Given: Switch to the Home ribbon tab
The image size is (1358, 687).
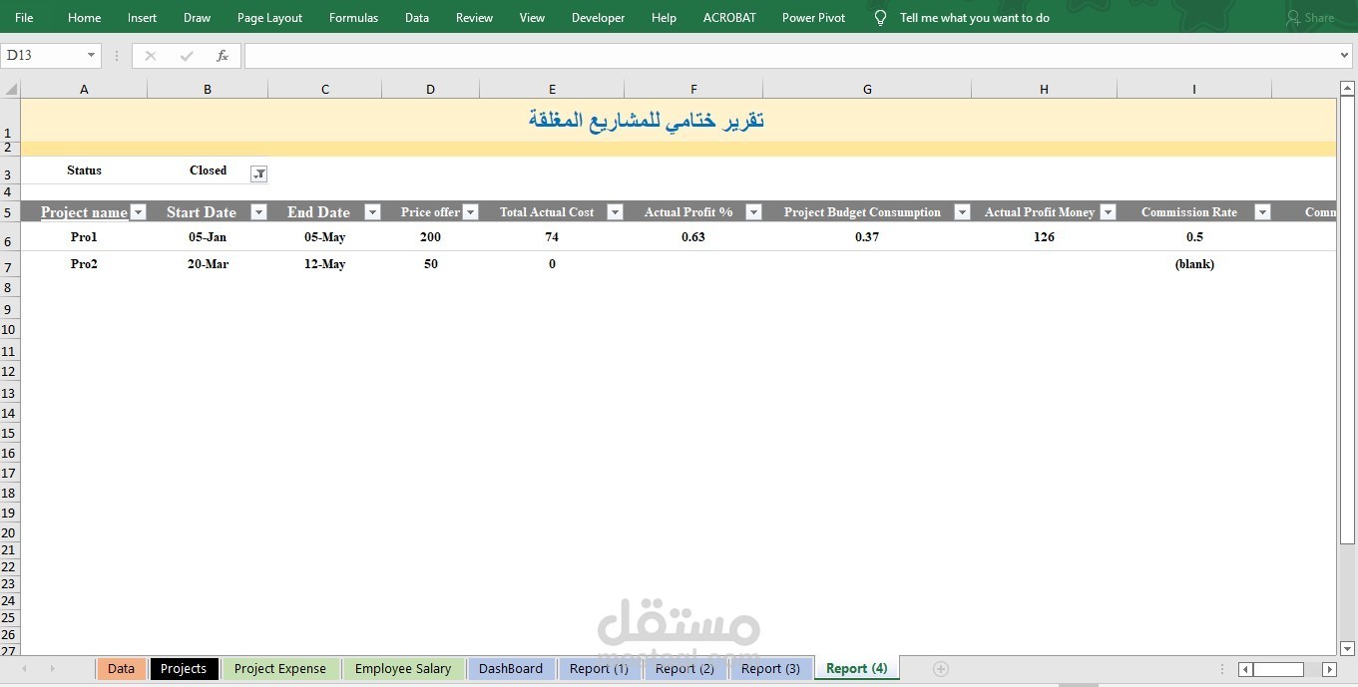Looking at the screenshot, I should coord(84,18).
